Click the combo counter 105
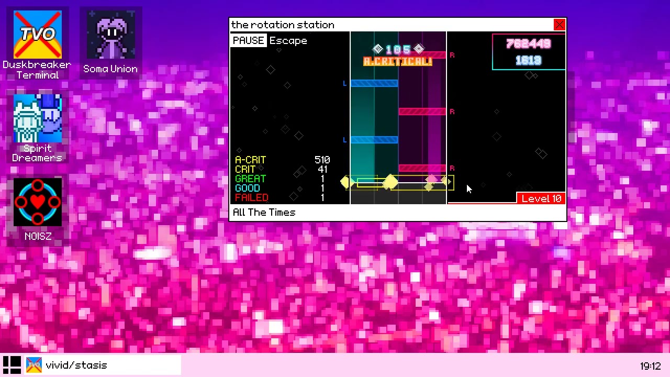Viewport: 670px width, 377px height. 398,49
